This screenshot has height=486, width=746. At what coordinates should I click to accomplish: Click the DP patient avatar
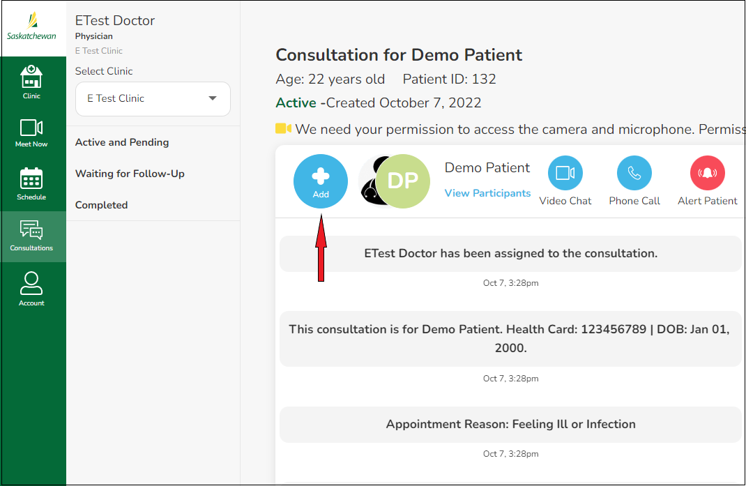(x=403, y=181)
